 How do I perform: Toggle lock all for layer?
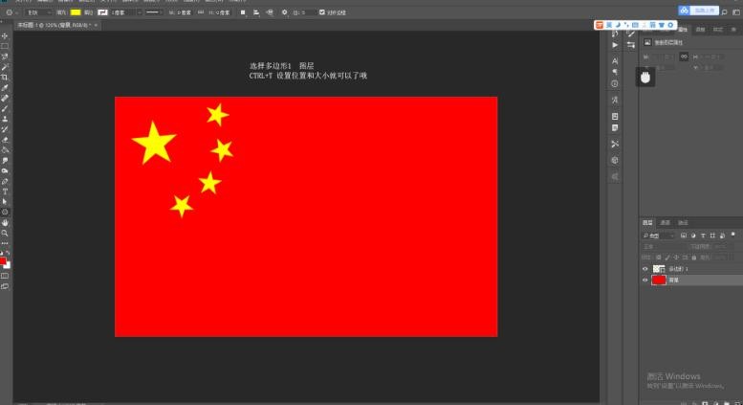coord(693,258)
